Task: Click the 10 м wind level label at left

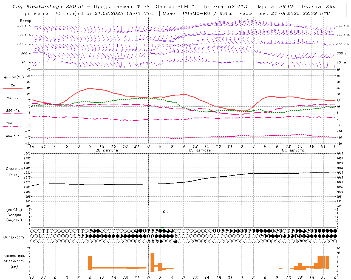Action: 26,62
